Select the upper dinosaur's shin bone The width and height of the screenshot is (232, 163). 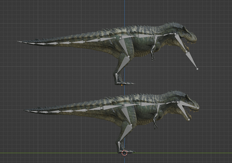click(123, 65)
